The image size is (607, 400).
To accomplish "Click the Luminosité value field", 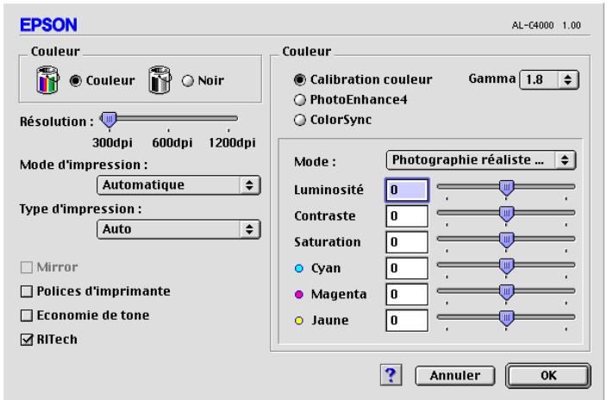I will pos(407,191).
